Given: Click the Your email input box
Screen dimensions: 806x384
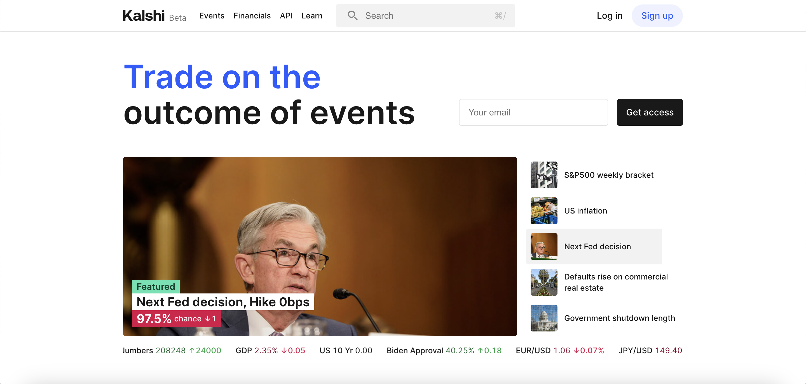Looking at the screenshot, I should click(x=533, y=112).
